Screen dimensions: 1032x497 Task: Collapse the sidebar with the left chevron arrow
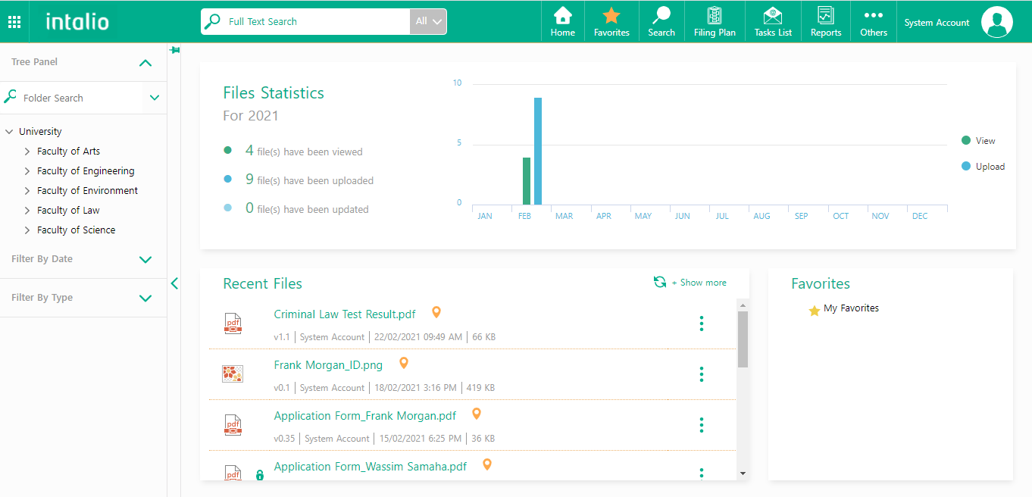coord(174,283)
